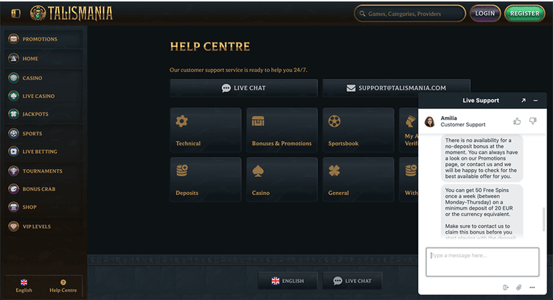Open the Bonuses & Promotions help category
Viewport: 553px width, 300px height.
pyautogui.click(x=282, y=129)
